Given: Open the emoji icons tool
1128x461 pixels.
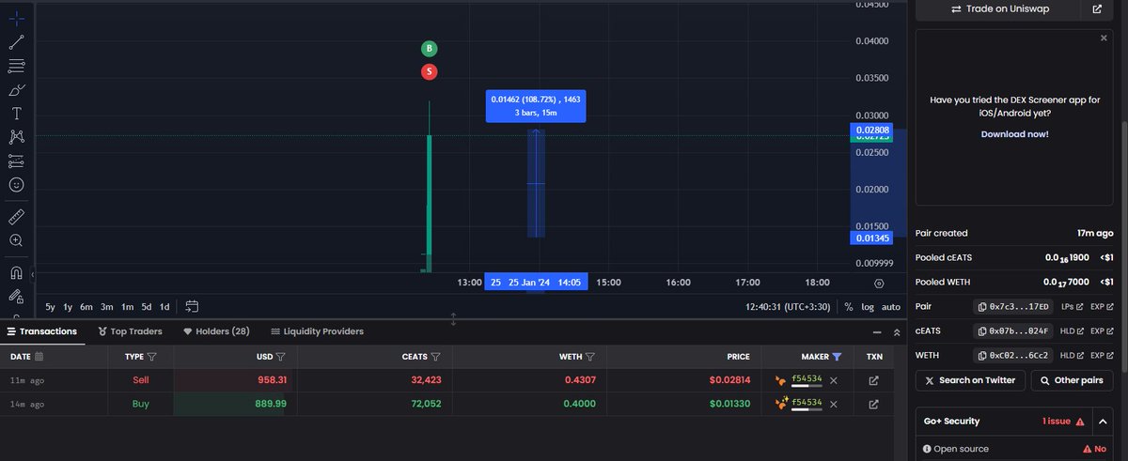Looking at the screenshot, I should [16, 185].
